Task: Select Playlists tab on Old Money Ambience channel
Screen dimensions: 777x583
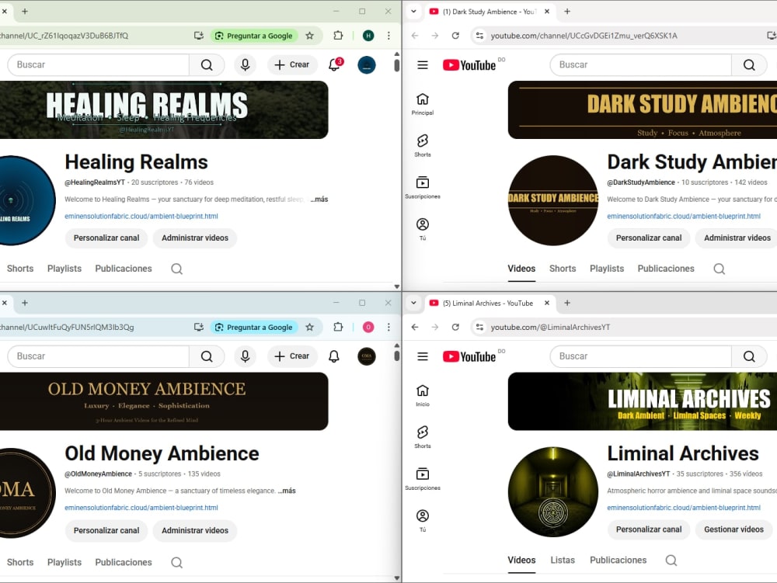Action: (x=64, y=563)
